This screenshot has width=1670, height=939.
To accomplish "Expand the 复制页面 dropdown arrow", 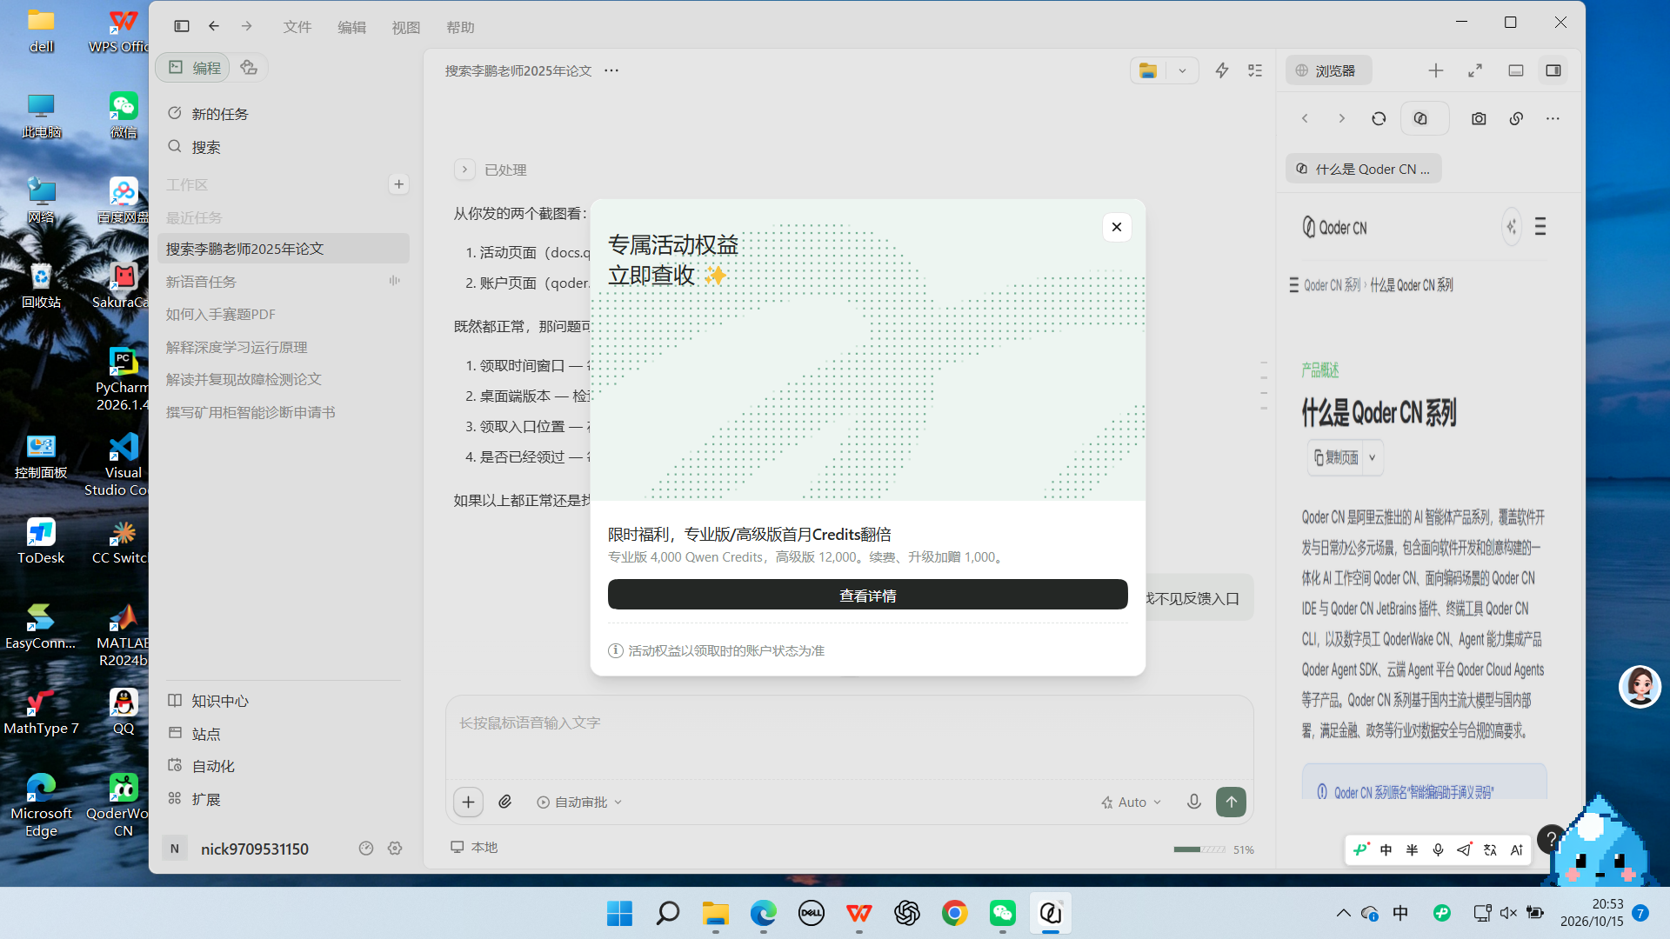I will click(x=1373, y=457).
